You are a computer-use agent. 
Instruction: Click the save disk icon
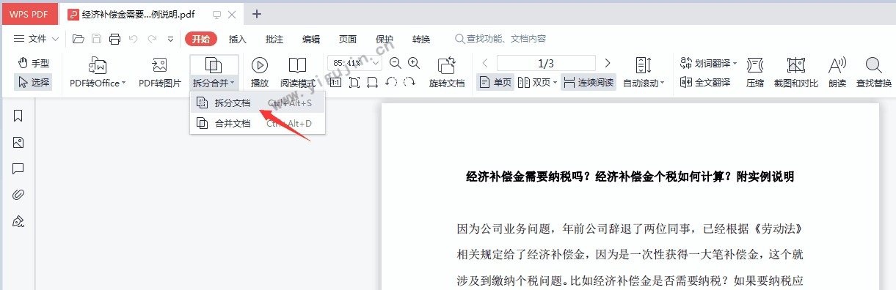tap(96, 39)
